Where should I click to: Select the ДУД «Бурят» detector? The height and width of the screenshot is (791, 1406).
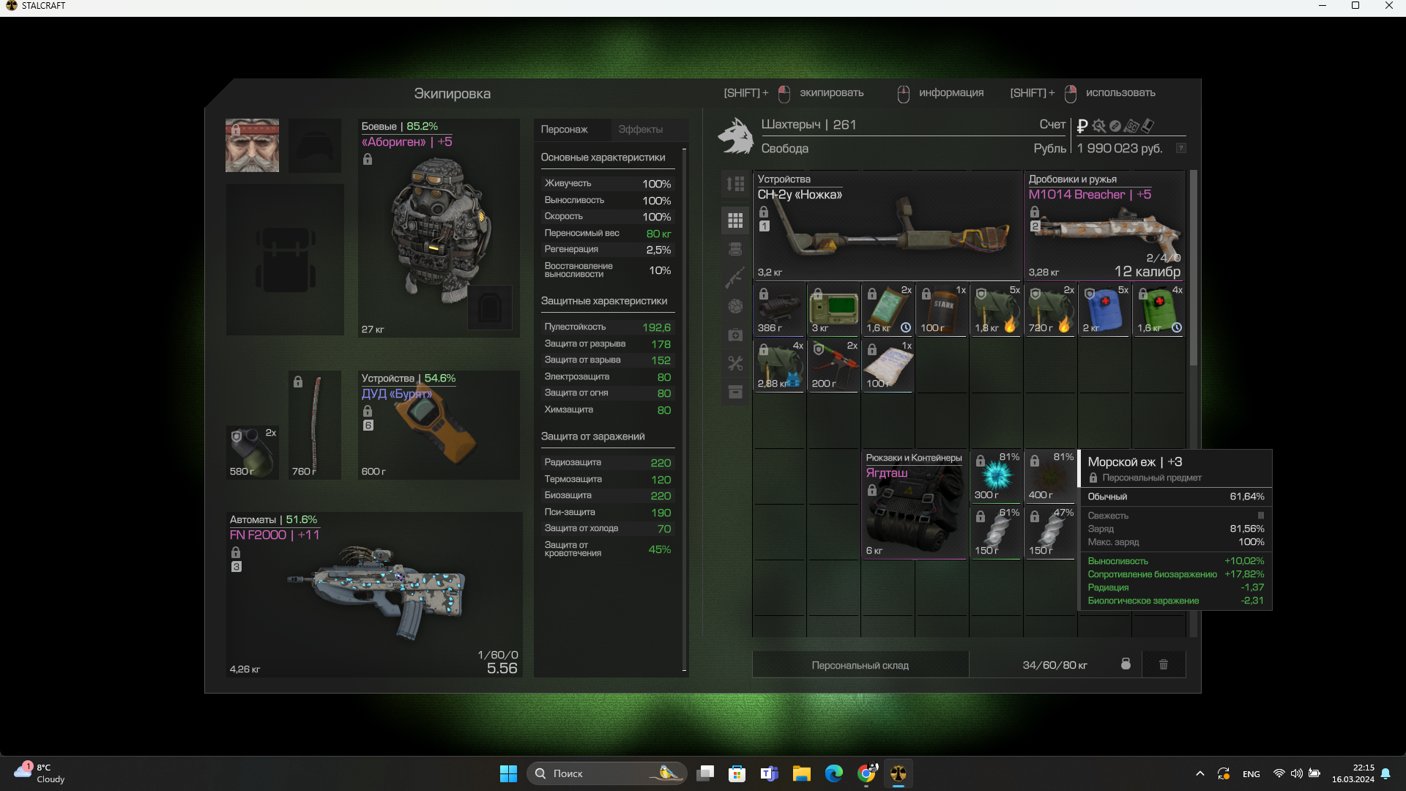(x=438, y=425)
